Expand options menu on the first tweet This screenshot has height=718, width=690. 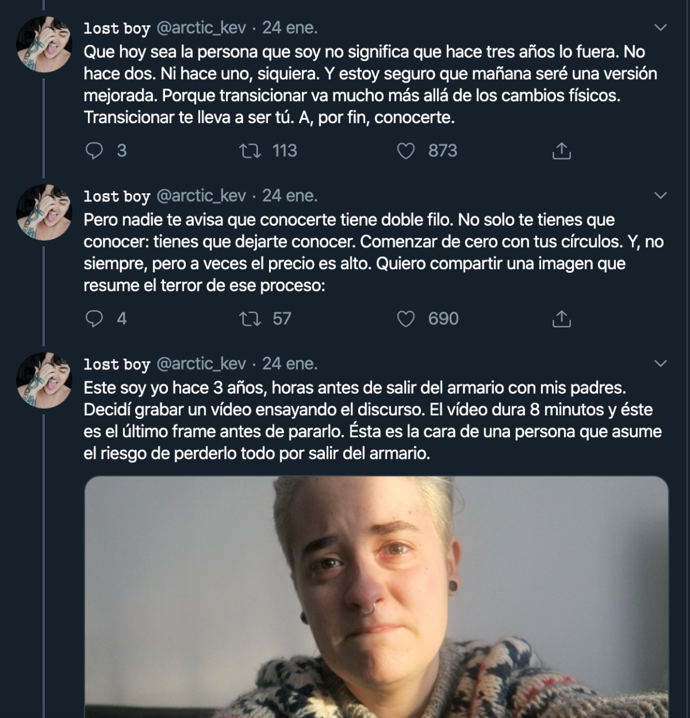(660, 26)
